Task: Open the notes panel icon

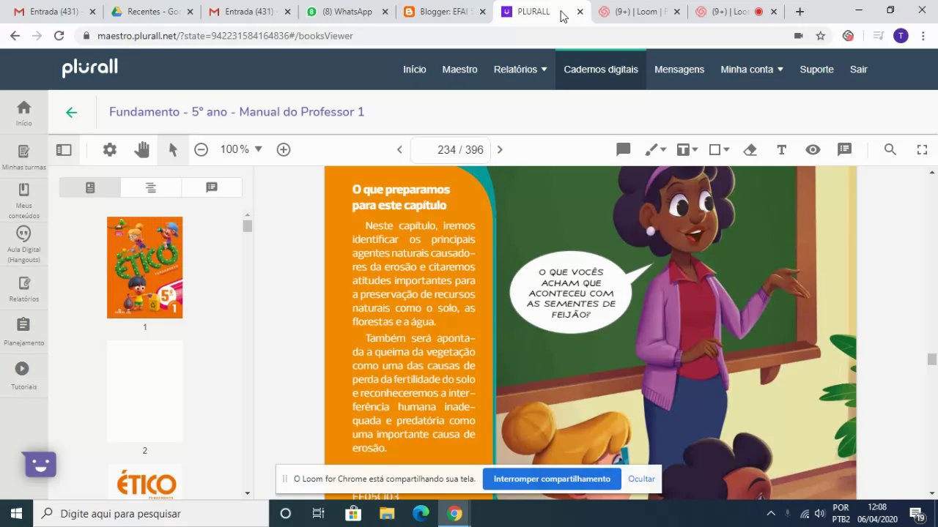Action: click(x=844, y=149)
